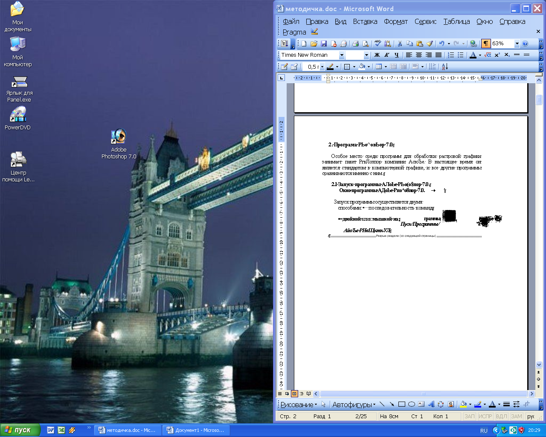This screenshot has height=437, width=546.
Task: Select the Format Painter brush icon
Action: (430, 44)
